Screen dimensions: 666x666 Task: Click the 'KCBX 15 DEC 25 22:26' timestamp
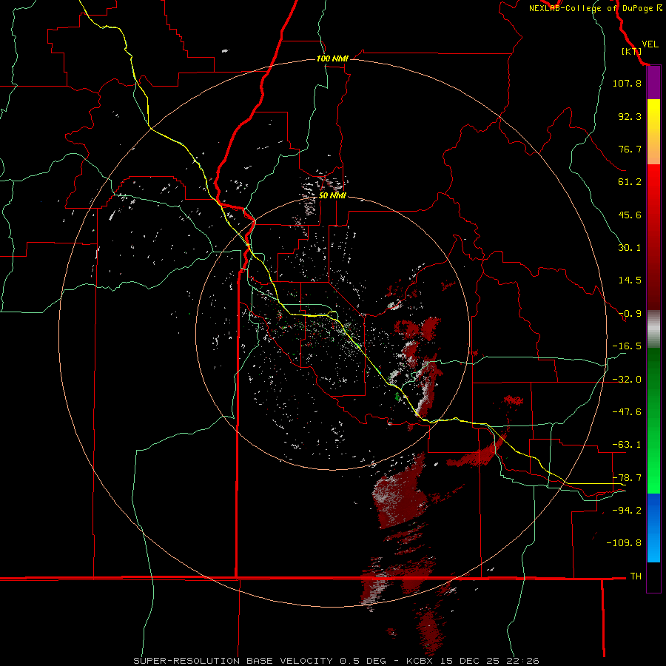click(473, 661)
